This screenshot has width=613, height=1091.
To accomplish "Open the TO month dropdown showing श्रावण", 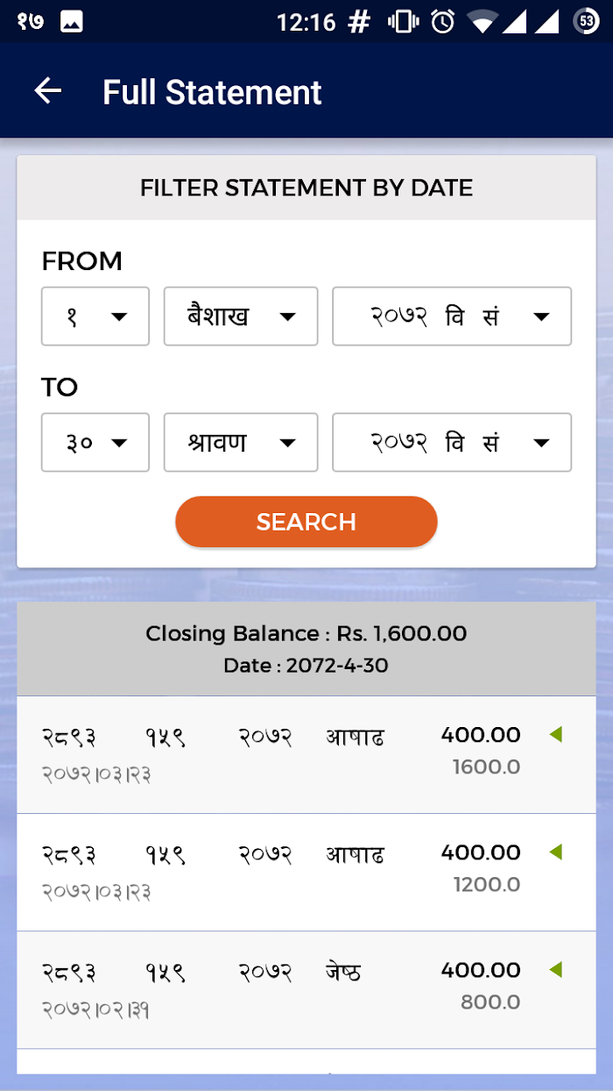I will tap(241, 443).
